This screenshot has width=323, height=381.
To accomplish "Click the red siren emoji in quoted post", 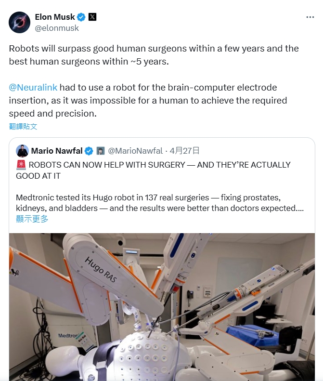I will pos(21,165).
